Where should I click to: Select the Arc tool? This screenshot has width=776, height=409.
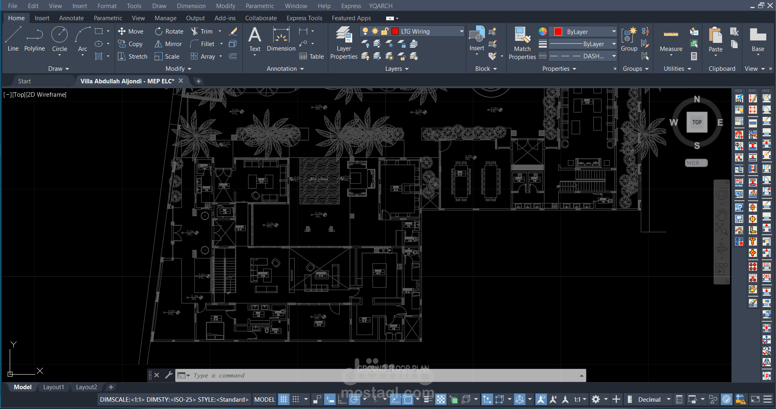[x=83, y=39]
